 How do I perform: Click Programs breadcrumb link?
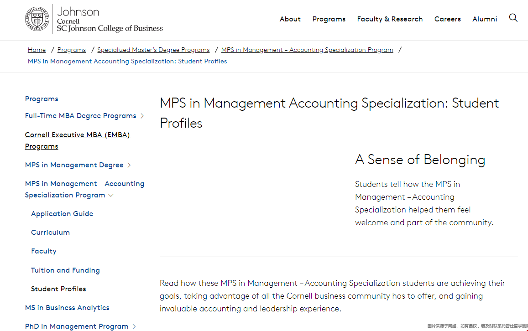click(x=71, y=50)
